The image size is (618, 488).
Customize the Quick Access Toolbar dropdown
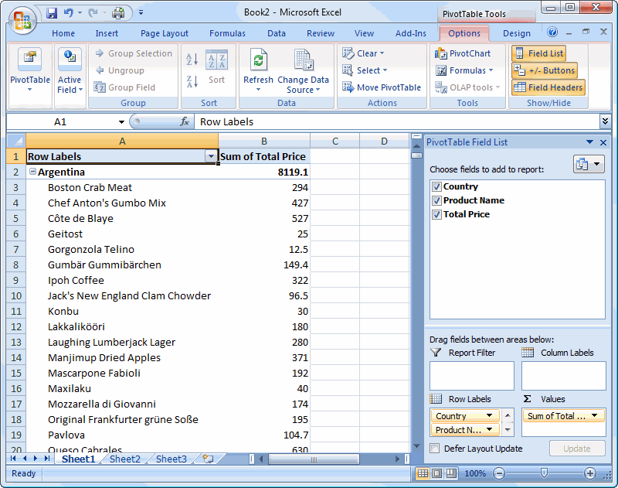[141, 13]
